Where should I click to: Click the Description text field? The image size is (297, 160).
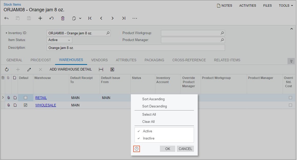[136, 48]
